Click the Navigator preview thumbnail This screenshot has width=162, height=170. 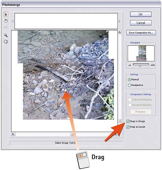(141, 53)
